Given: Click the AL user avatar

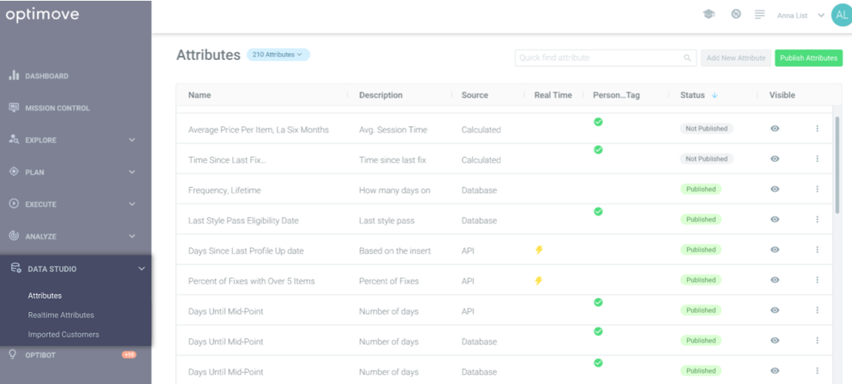Looking at the screenshot, I should tap(841, 15).
